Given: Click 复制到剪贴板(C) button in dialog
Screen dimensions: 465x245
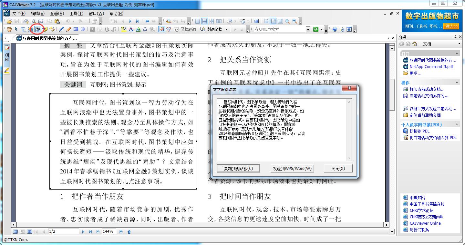Looking at the screenshot, I should (x=239, y=168).
